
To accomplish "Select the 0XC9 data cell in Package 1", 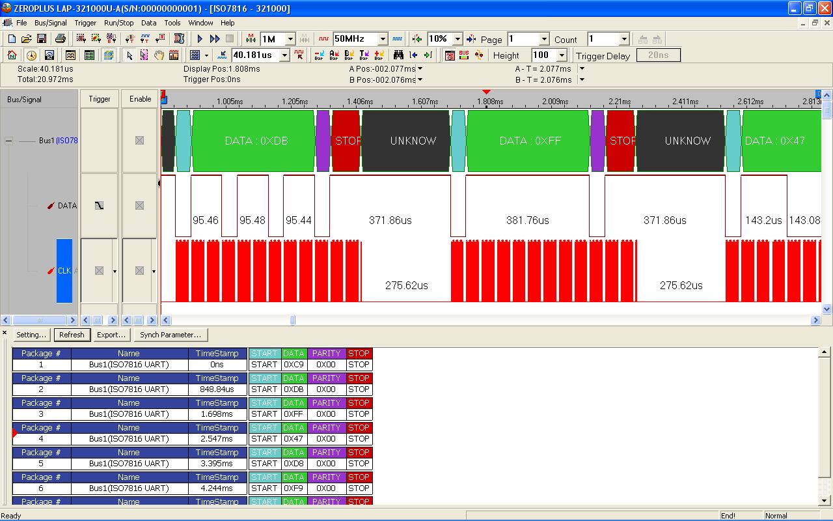I will pos(294,365).
